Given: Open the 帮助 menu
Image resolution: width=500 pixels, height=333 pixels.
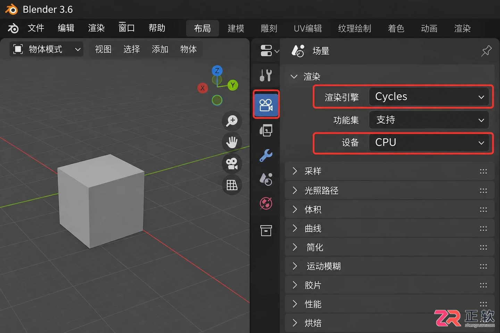Looking at the screenshot, I should pos(157,28).
